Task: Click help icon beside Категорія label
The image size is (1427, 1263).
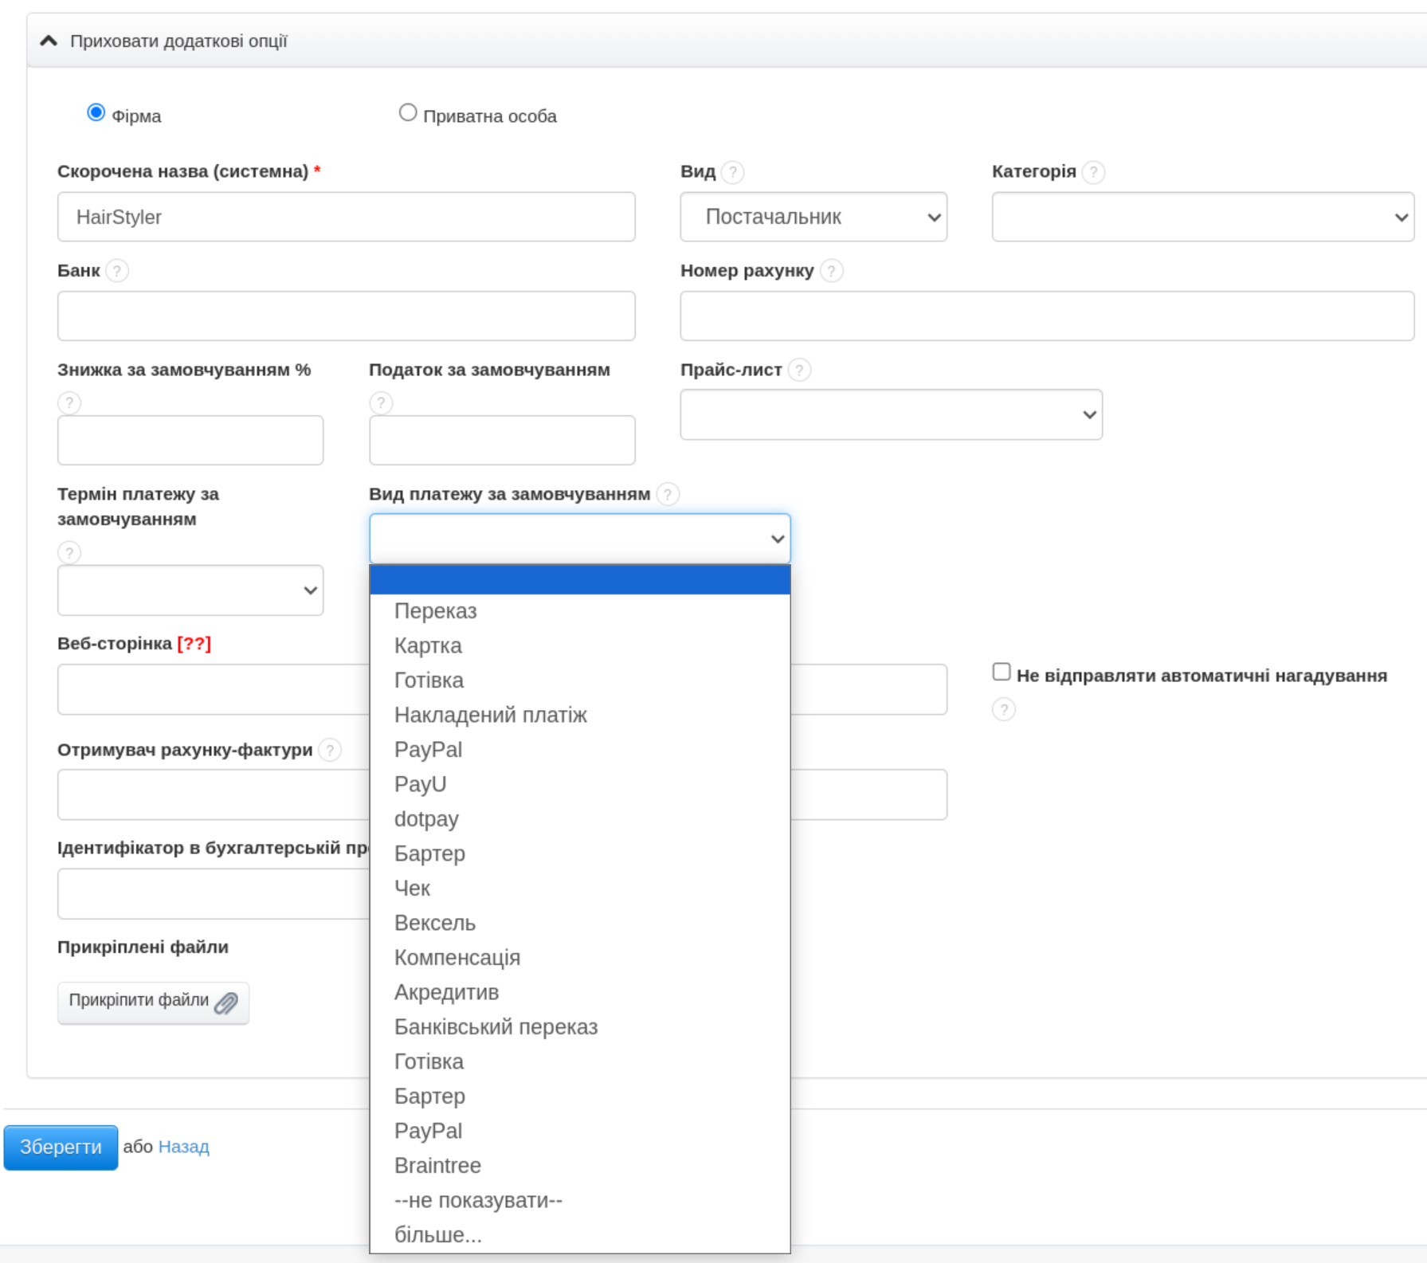Action: pos(1093,172)
